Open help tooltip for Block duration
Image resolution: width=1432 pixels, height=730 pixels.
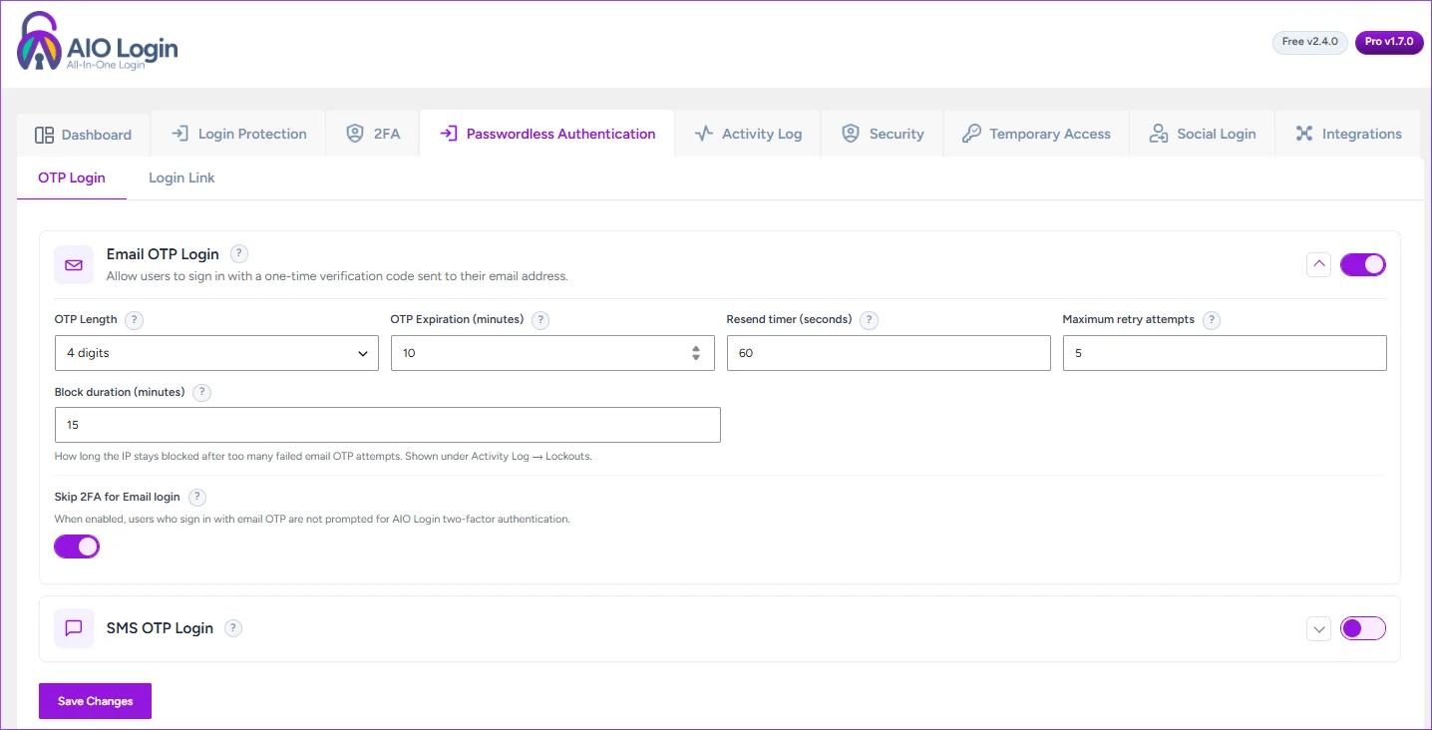click(x=202, y=393)
